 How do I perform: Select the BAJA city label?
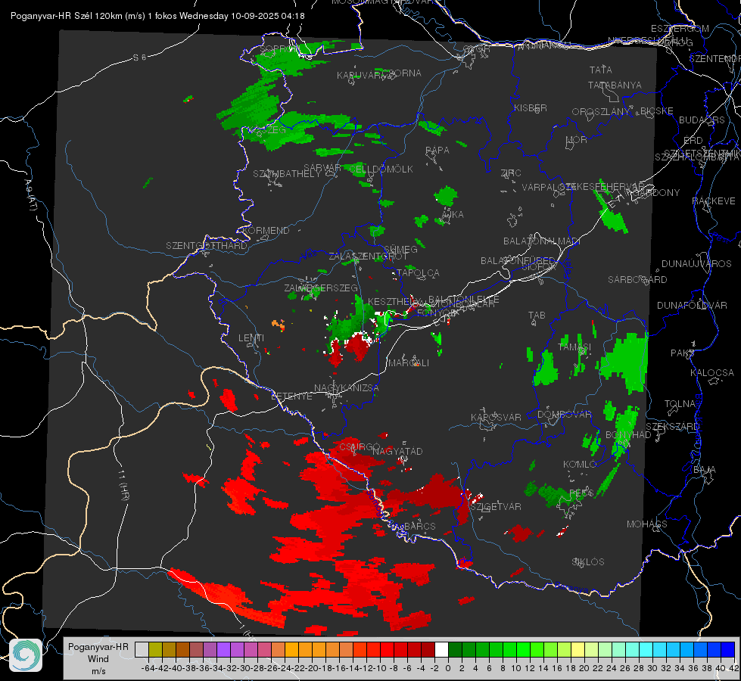click(x=705, y=470)
